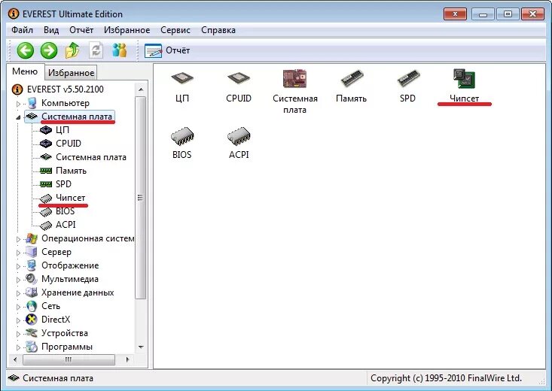
Task: Expand the Хранение данных node arrow
Action: coord(19,293)
